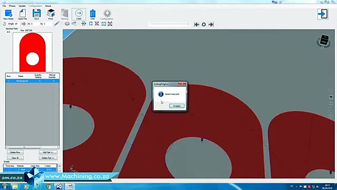Click the gray arrow icon beside Ax
The image size is (337, 190).
point(24,24)
